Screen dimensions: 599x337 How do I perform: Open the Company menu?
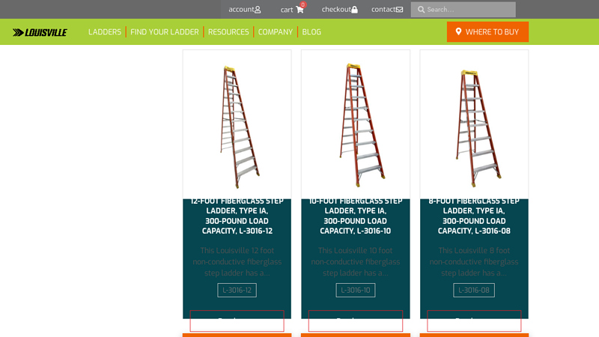pyautogui.click(x=276, y=32)
